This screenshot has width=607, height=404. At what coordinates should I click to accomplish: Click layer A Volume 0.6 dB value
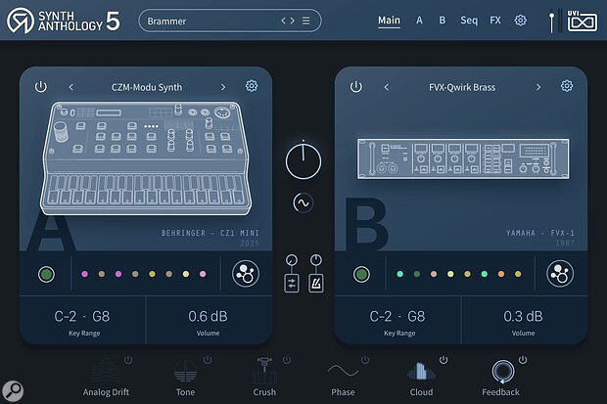coord(208,317)
